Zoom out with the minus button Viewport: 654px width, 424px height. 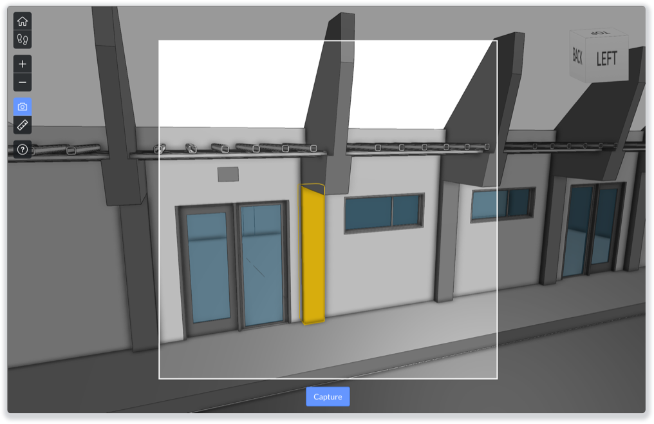pyautogui.click(x=23, y=82)
